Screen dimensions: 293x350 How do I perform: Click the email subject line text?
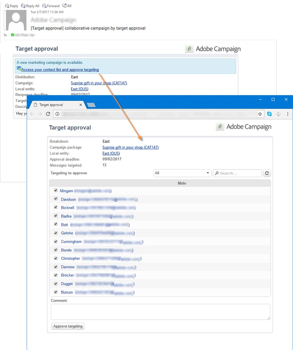click(88, 28)
